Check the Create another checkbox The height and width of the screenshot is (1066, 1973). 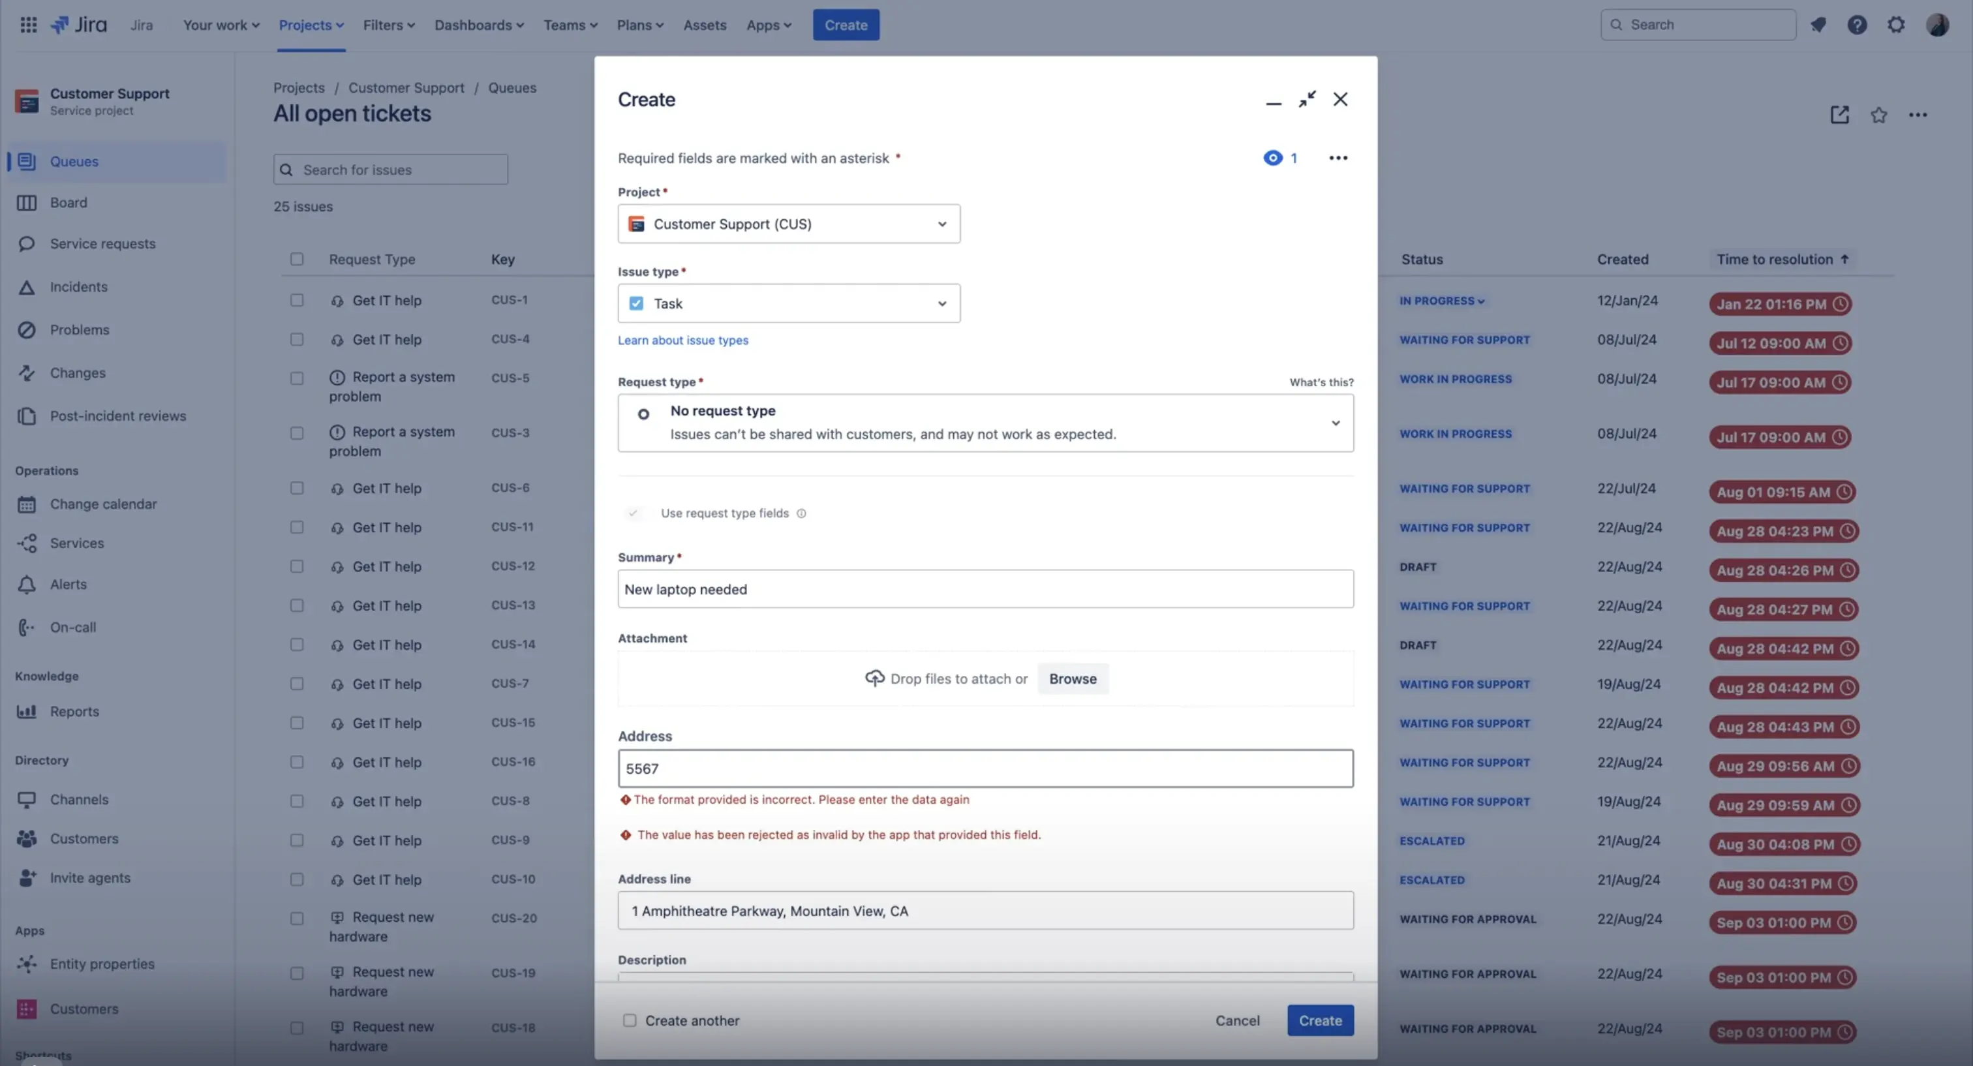629,1020
